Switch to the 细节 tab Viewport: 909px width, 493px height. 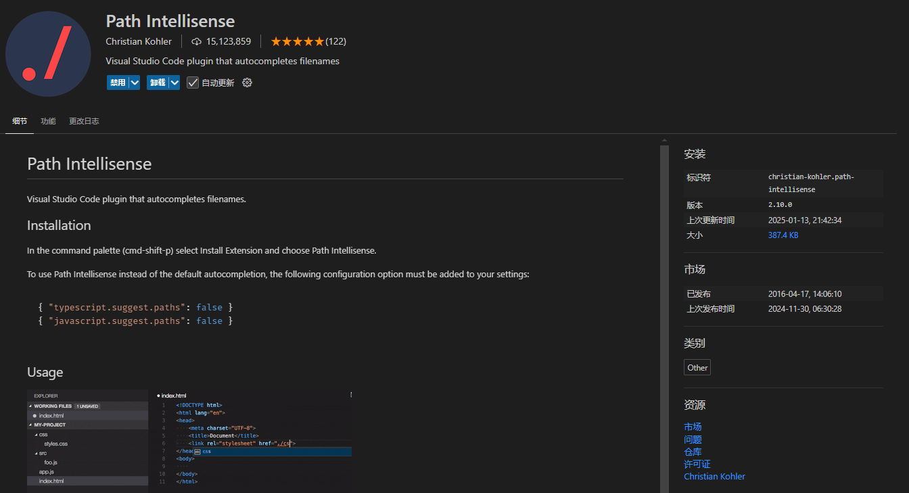coord(20,121)
